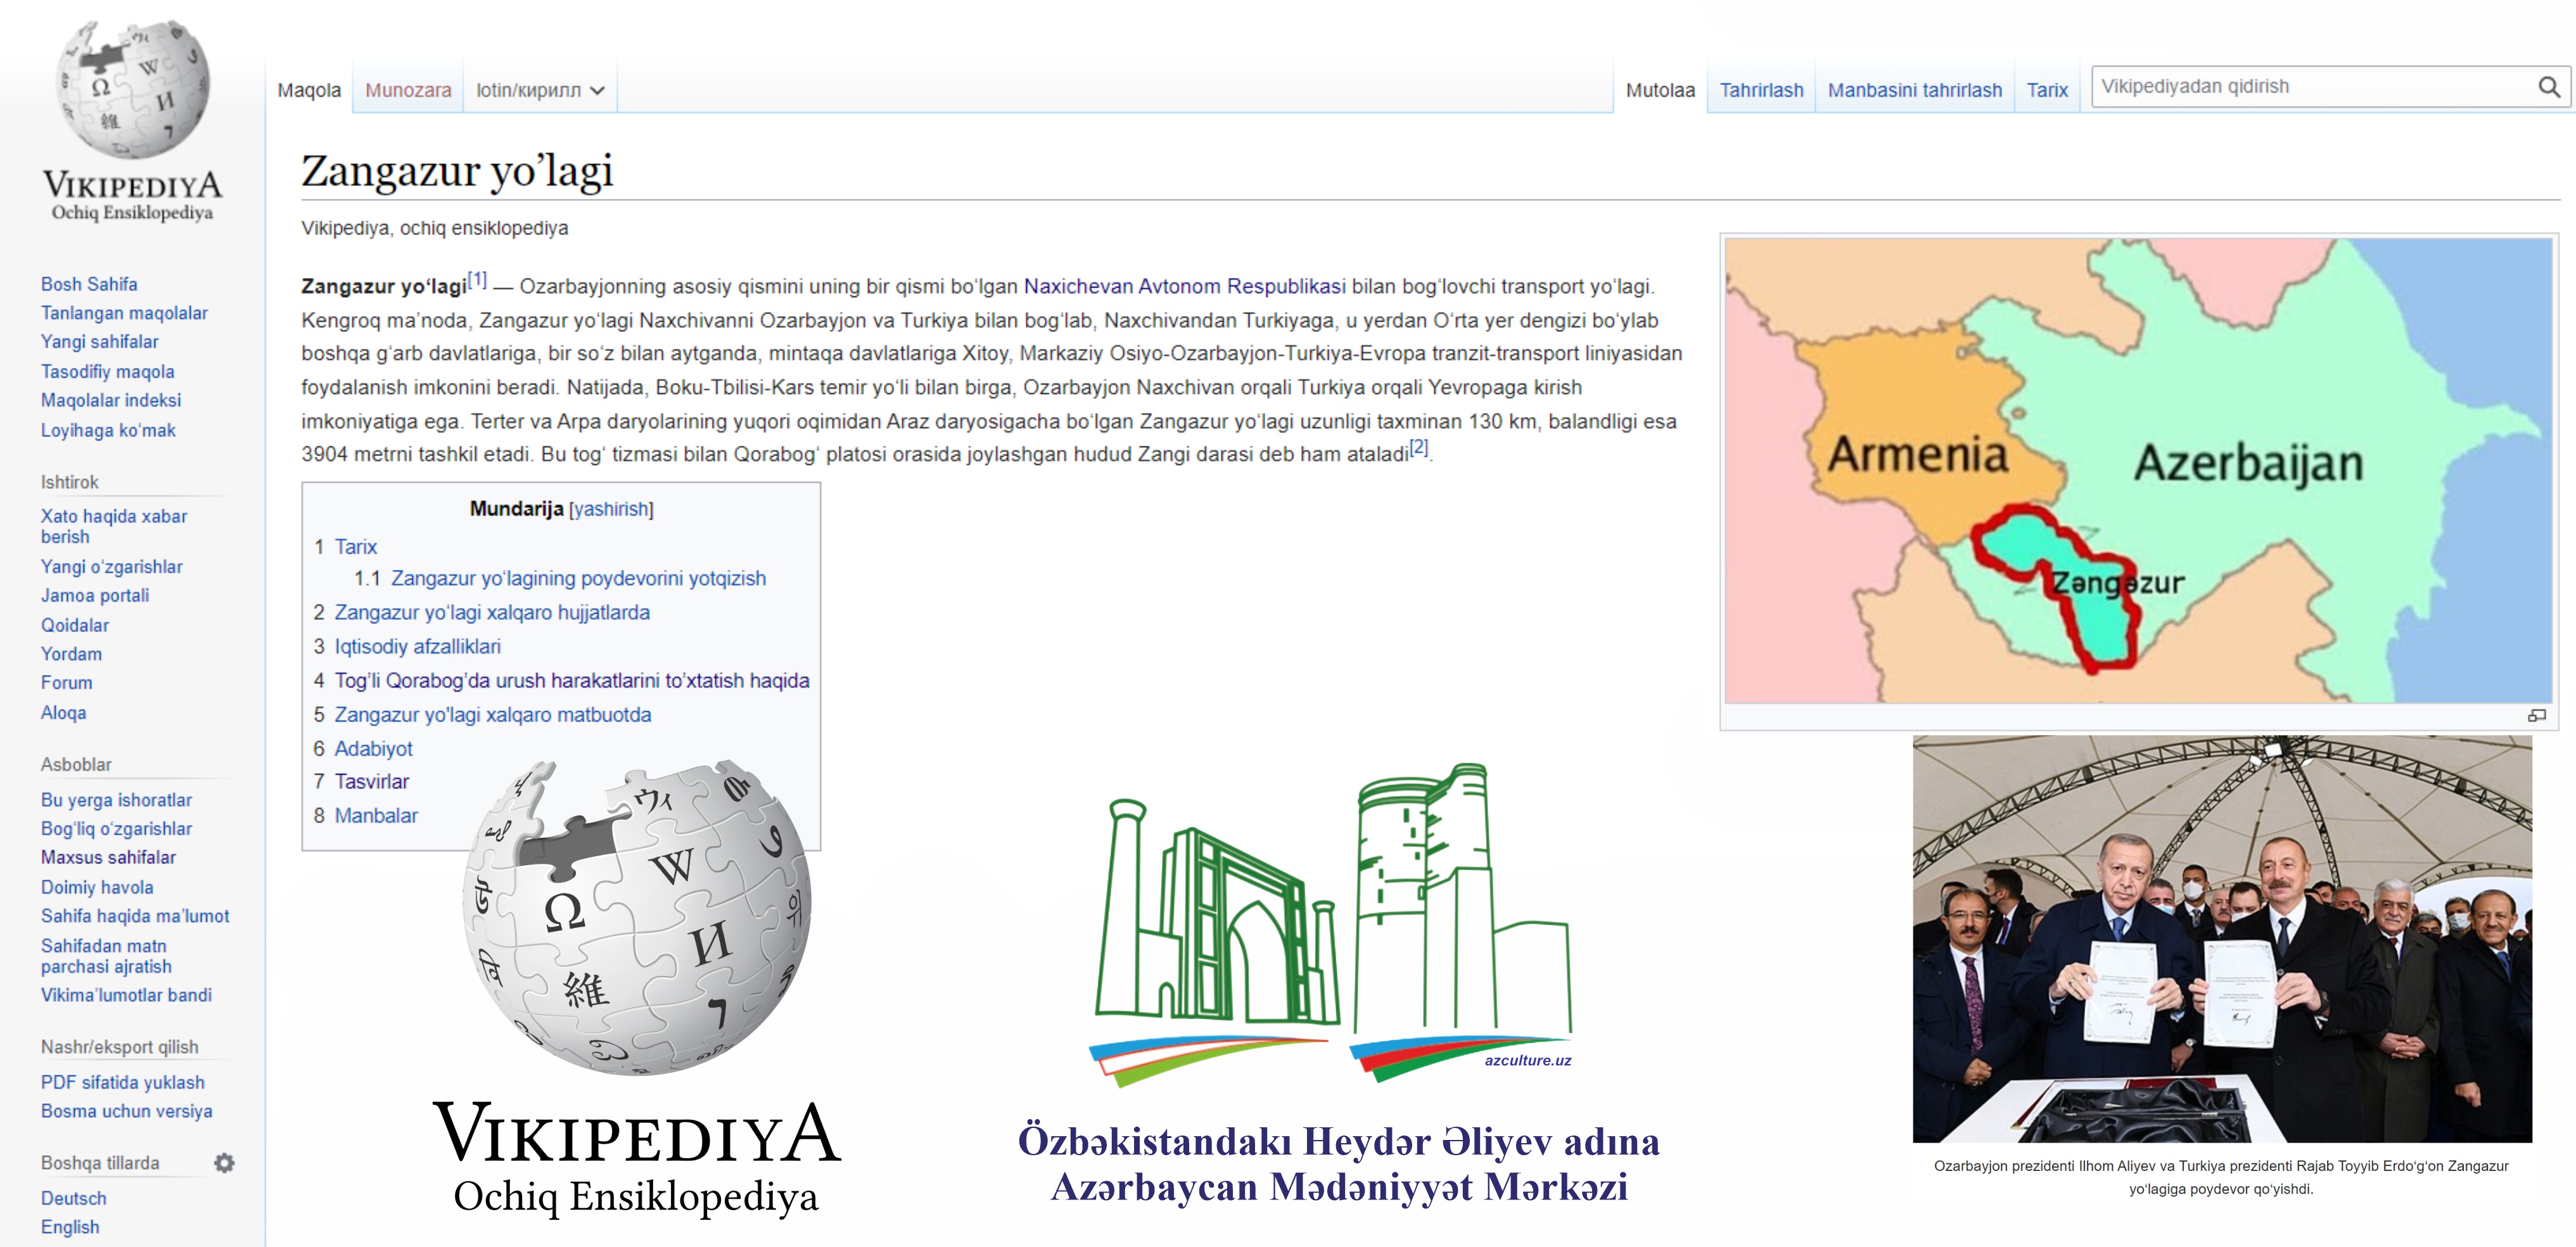The width and height of the screenshot is (2576, 1247).
Task: Switch to Deutsch language version
Action: click(x=73, y=1198)
